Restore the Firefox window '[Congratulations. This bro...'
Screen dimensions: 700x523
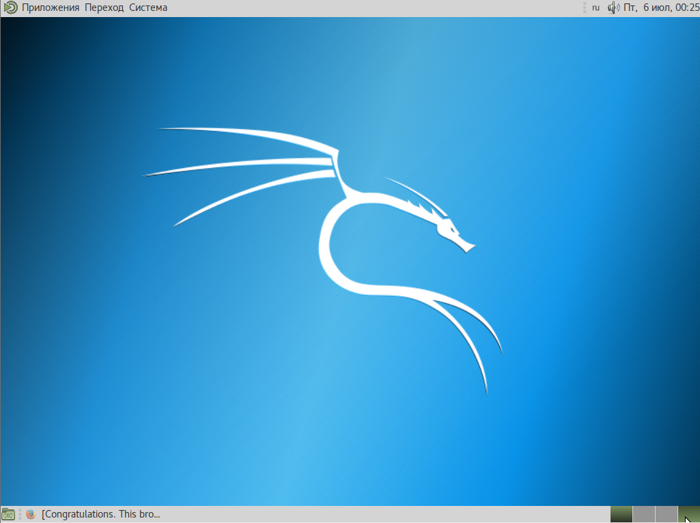pos(94,514)
